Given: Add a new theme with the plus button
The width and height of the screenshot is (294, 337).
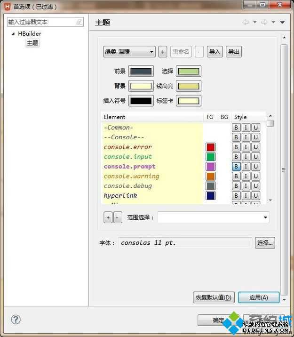Looking at the screenshot, I should coord(163,52).
